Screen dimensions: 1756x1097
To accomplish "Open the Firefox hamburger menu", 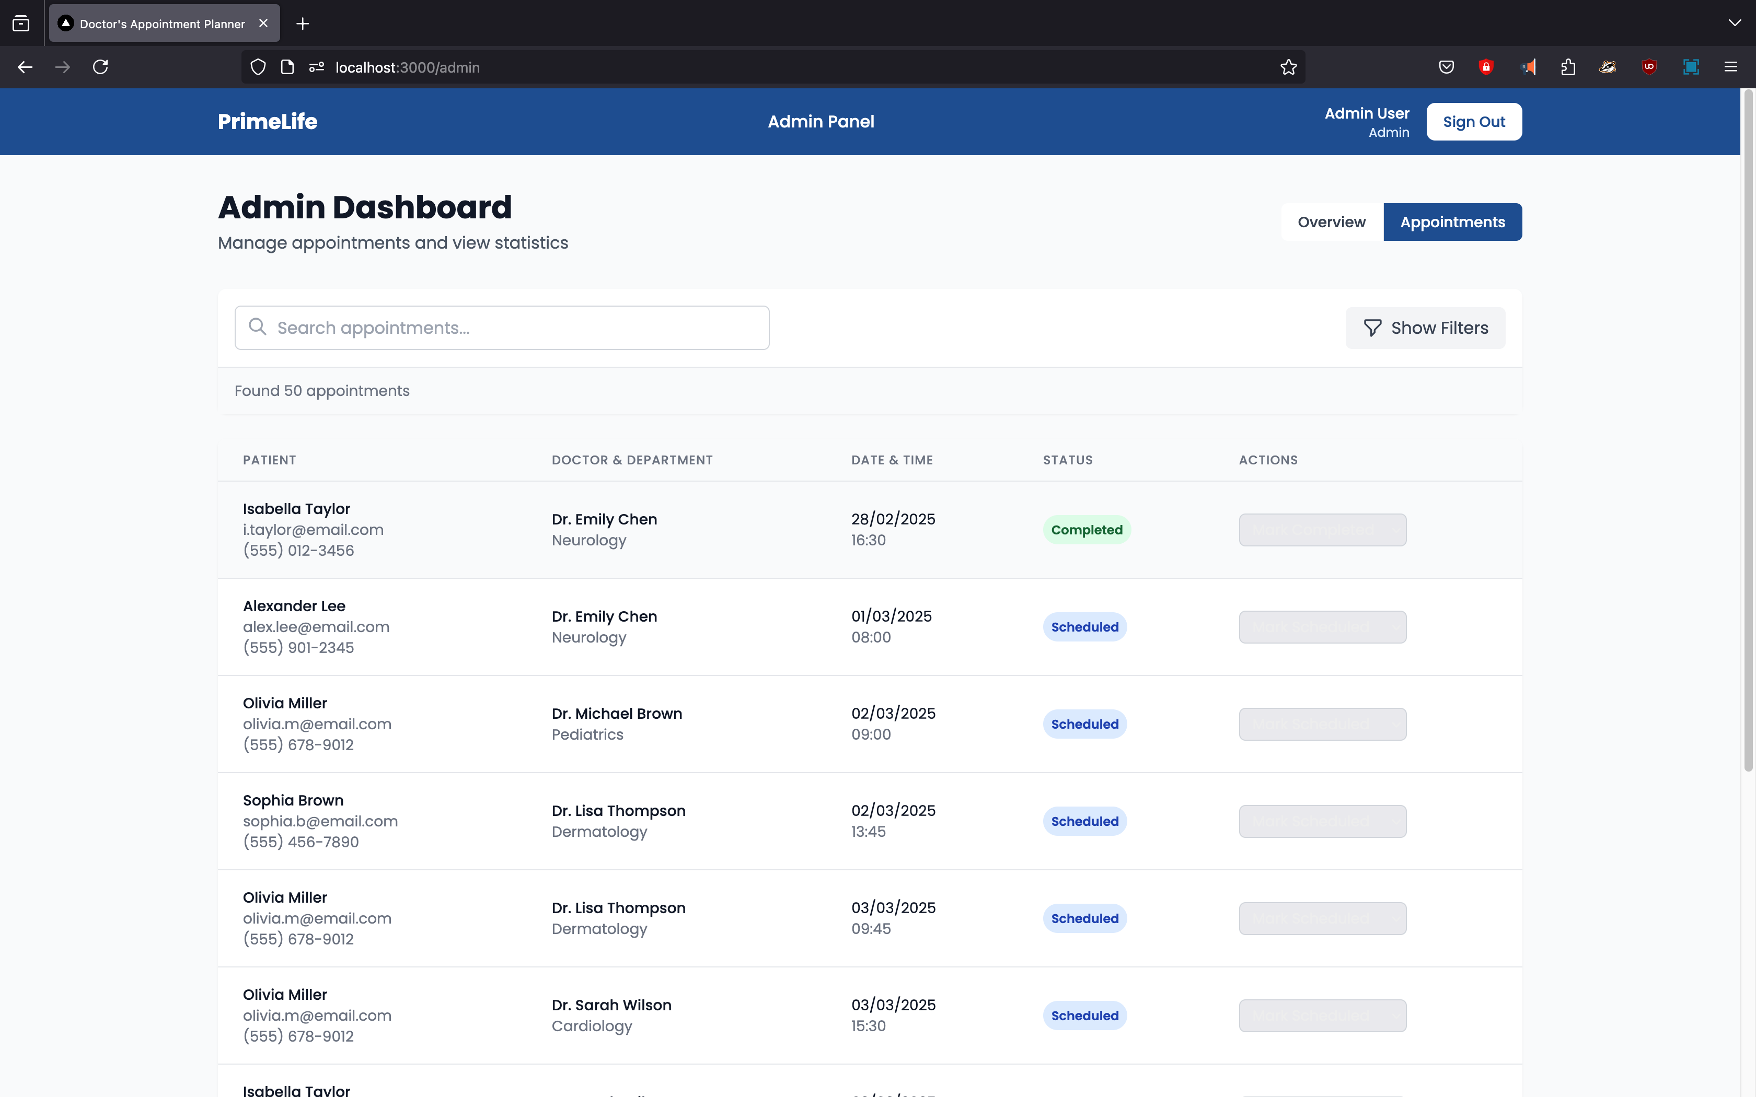I will [x=1730, y=67].
